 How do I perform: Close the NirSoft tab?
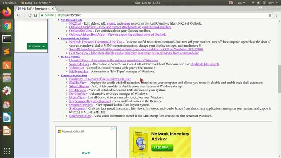pyautogui.click(x=53, y=9)
